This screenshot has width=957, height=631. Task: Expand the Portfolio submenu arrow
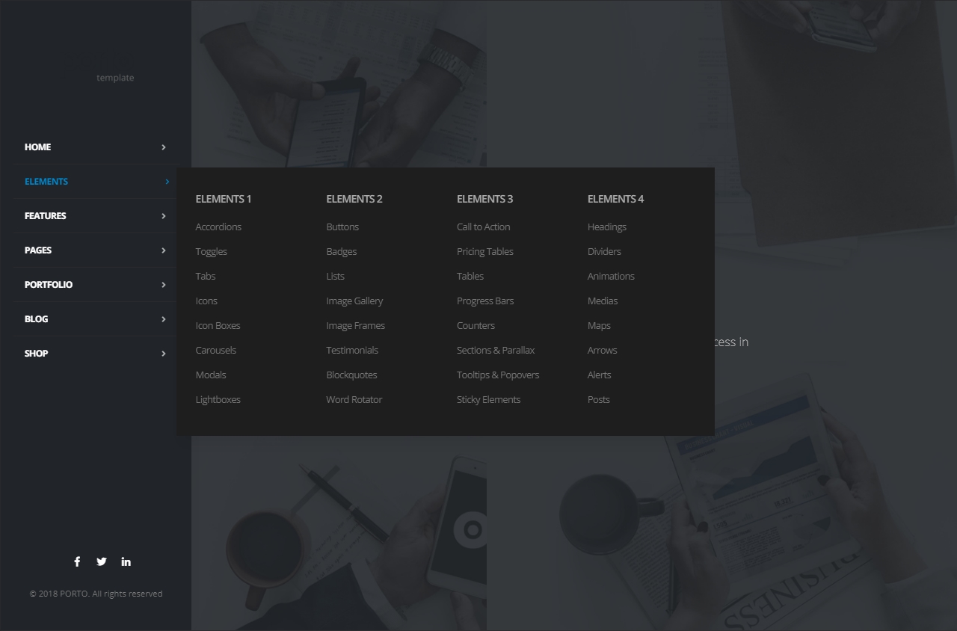164,285
